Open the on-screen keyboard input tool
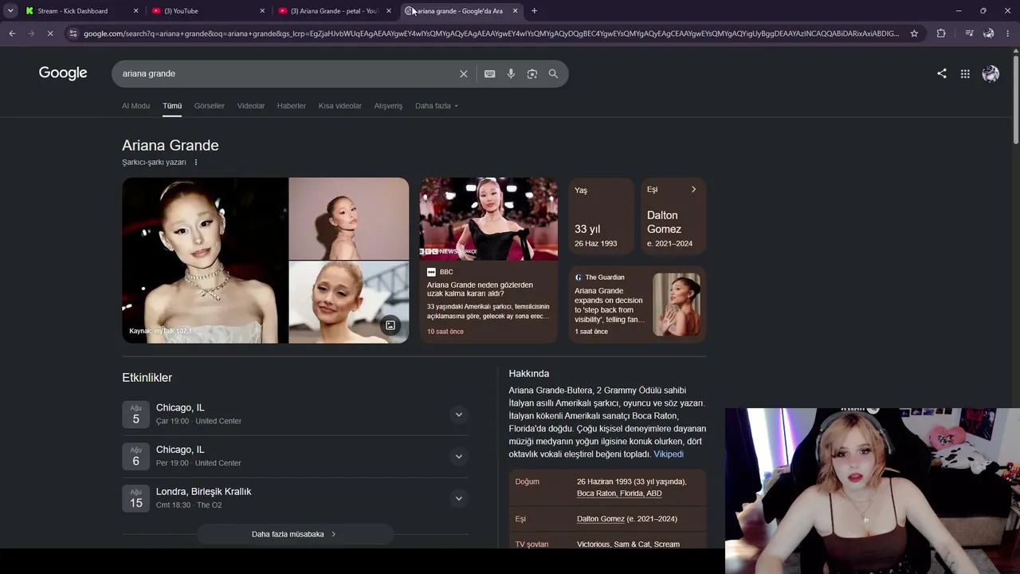The width and height of the screenshot is (1020, 574). tap(490, 73)
